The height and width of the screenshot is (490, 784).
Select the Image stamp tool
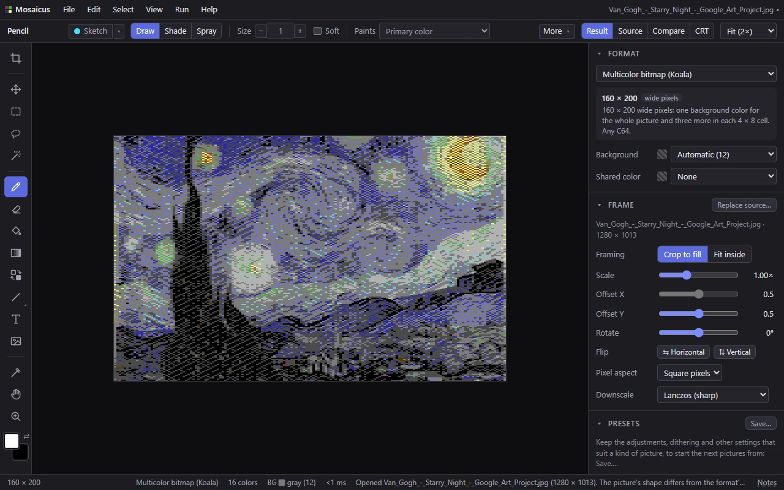point(16,341)
